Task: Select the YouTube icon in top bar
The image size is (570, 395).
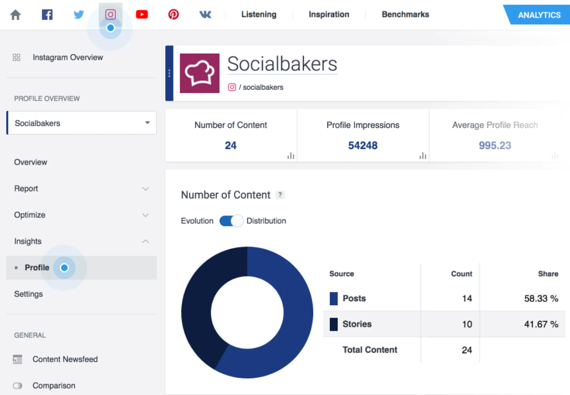Action: (x=142, y=15)
